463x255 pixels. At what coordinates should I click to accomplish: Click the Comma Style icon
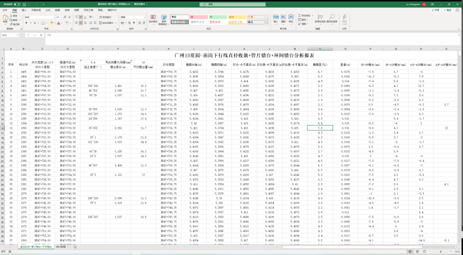[x=134, y=23]
